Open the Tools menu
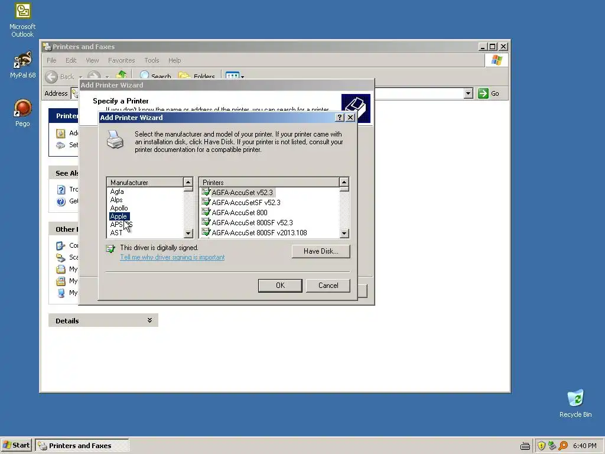 (152, 60)
